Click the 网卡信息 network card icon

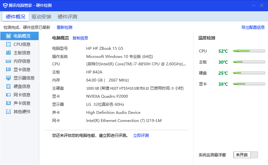click(8, 95)
